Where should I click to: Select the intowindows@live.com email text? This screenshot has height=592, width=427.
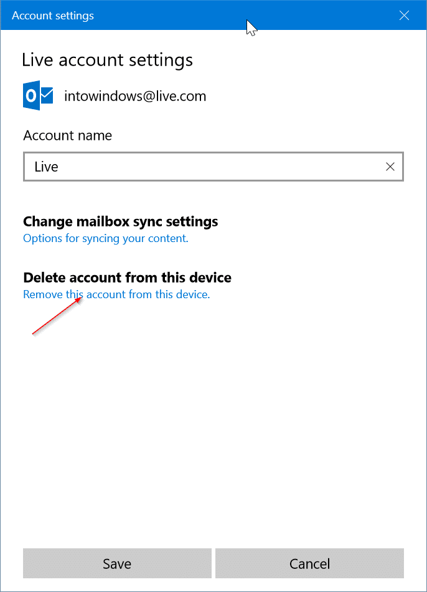pos(135,96)
